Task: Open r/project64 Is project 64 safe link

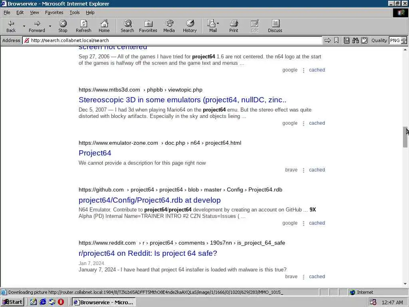Action: pos(148,253)
